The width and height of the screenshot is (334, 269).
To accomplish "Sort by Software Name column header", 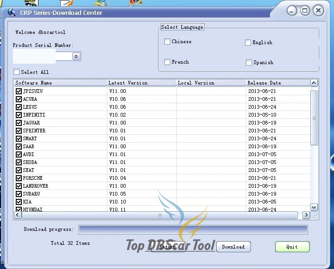I will (x=60, y=83).
